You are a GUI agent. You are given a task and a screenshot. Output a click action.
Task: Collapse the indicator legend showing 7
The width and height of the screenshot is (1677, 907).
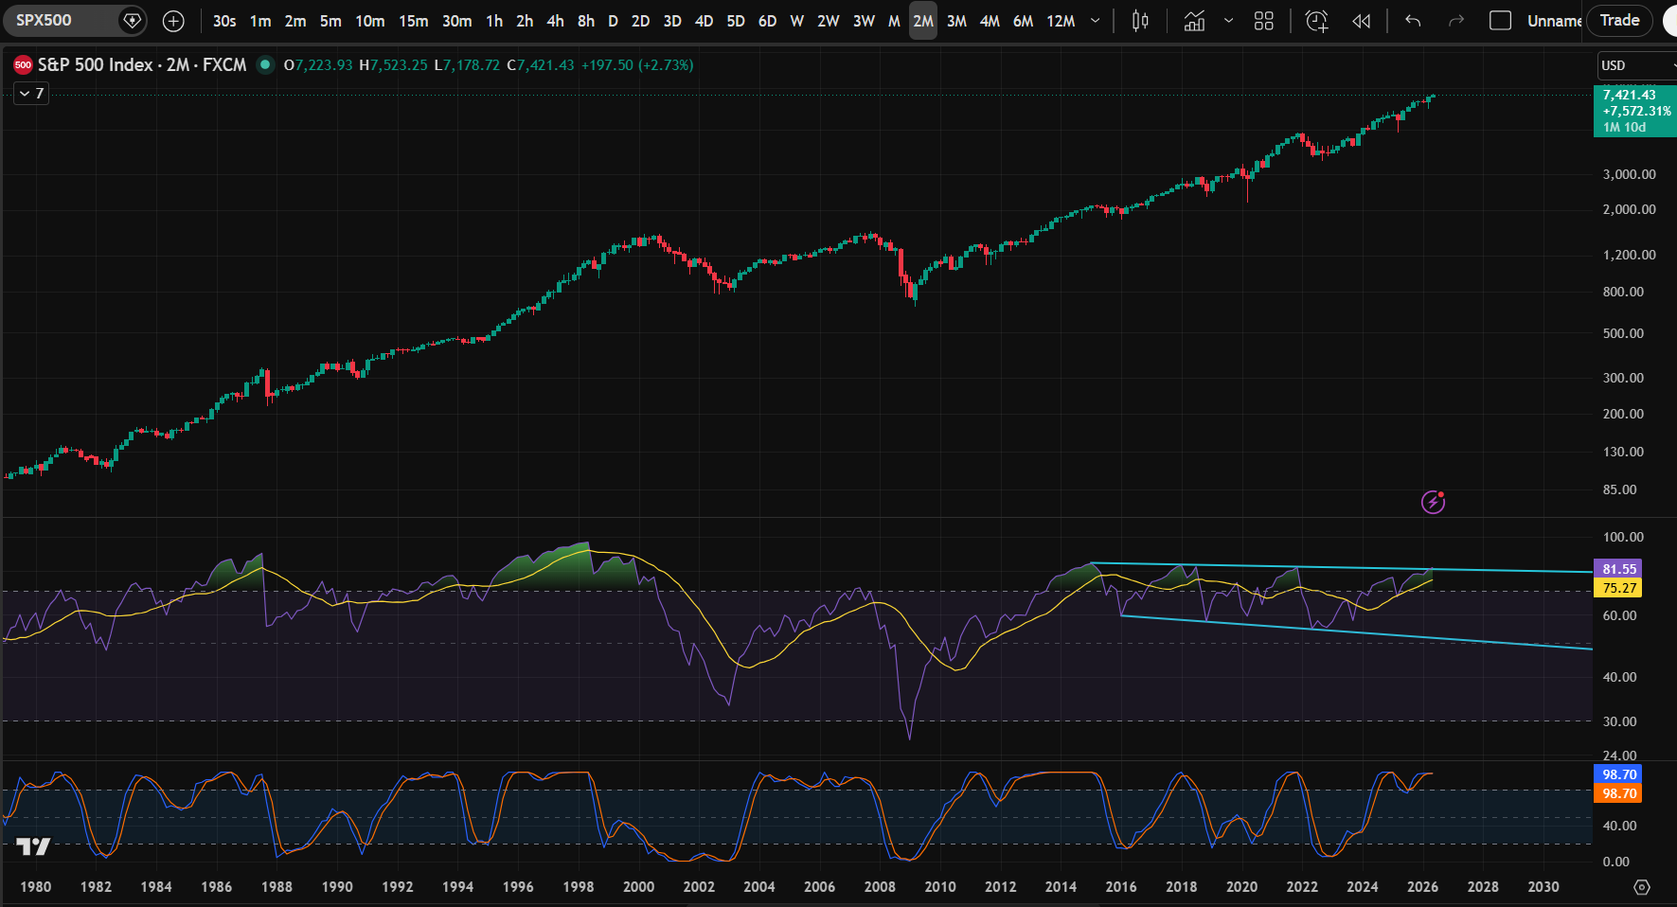(x=31, y=93)
